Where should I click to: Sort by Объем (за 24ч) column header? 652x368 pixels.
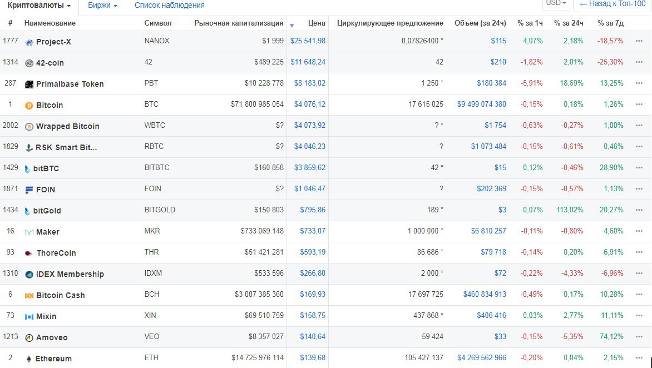point(480,23)
